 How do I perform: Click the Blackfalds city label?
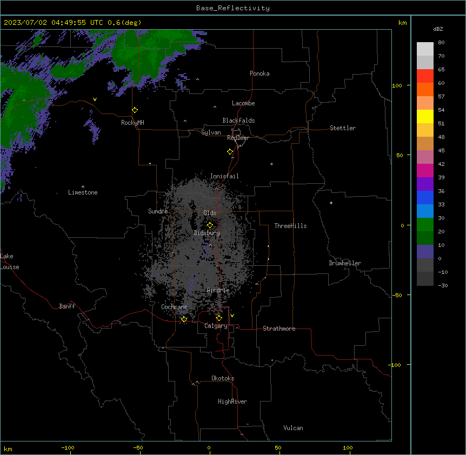[x=238, y=121]
